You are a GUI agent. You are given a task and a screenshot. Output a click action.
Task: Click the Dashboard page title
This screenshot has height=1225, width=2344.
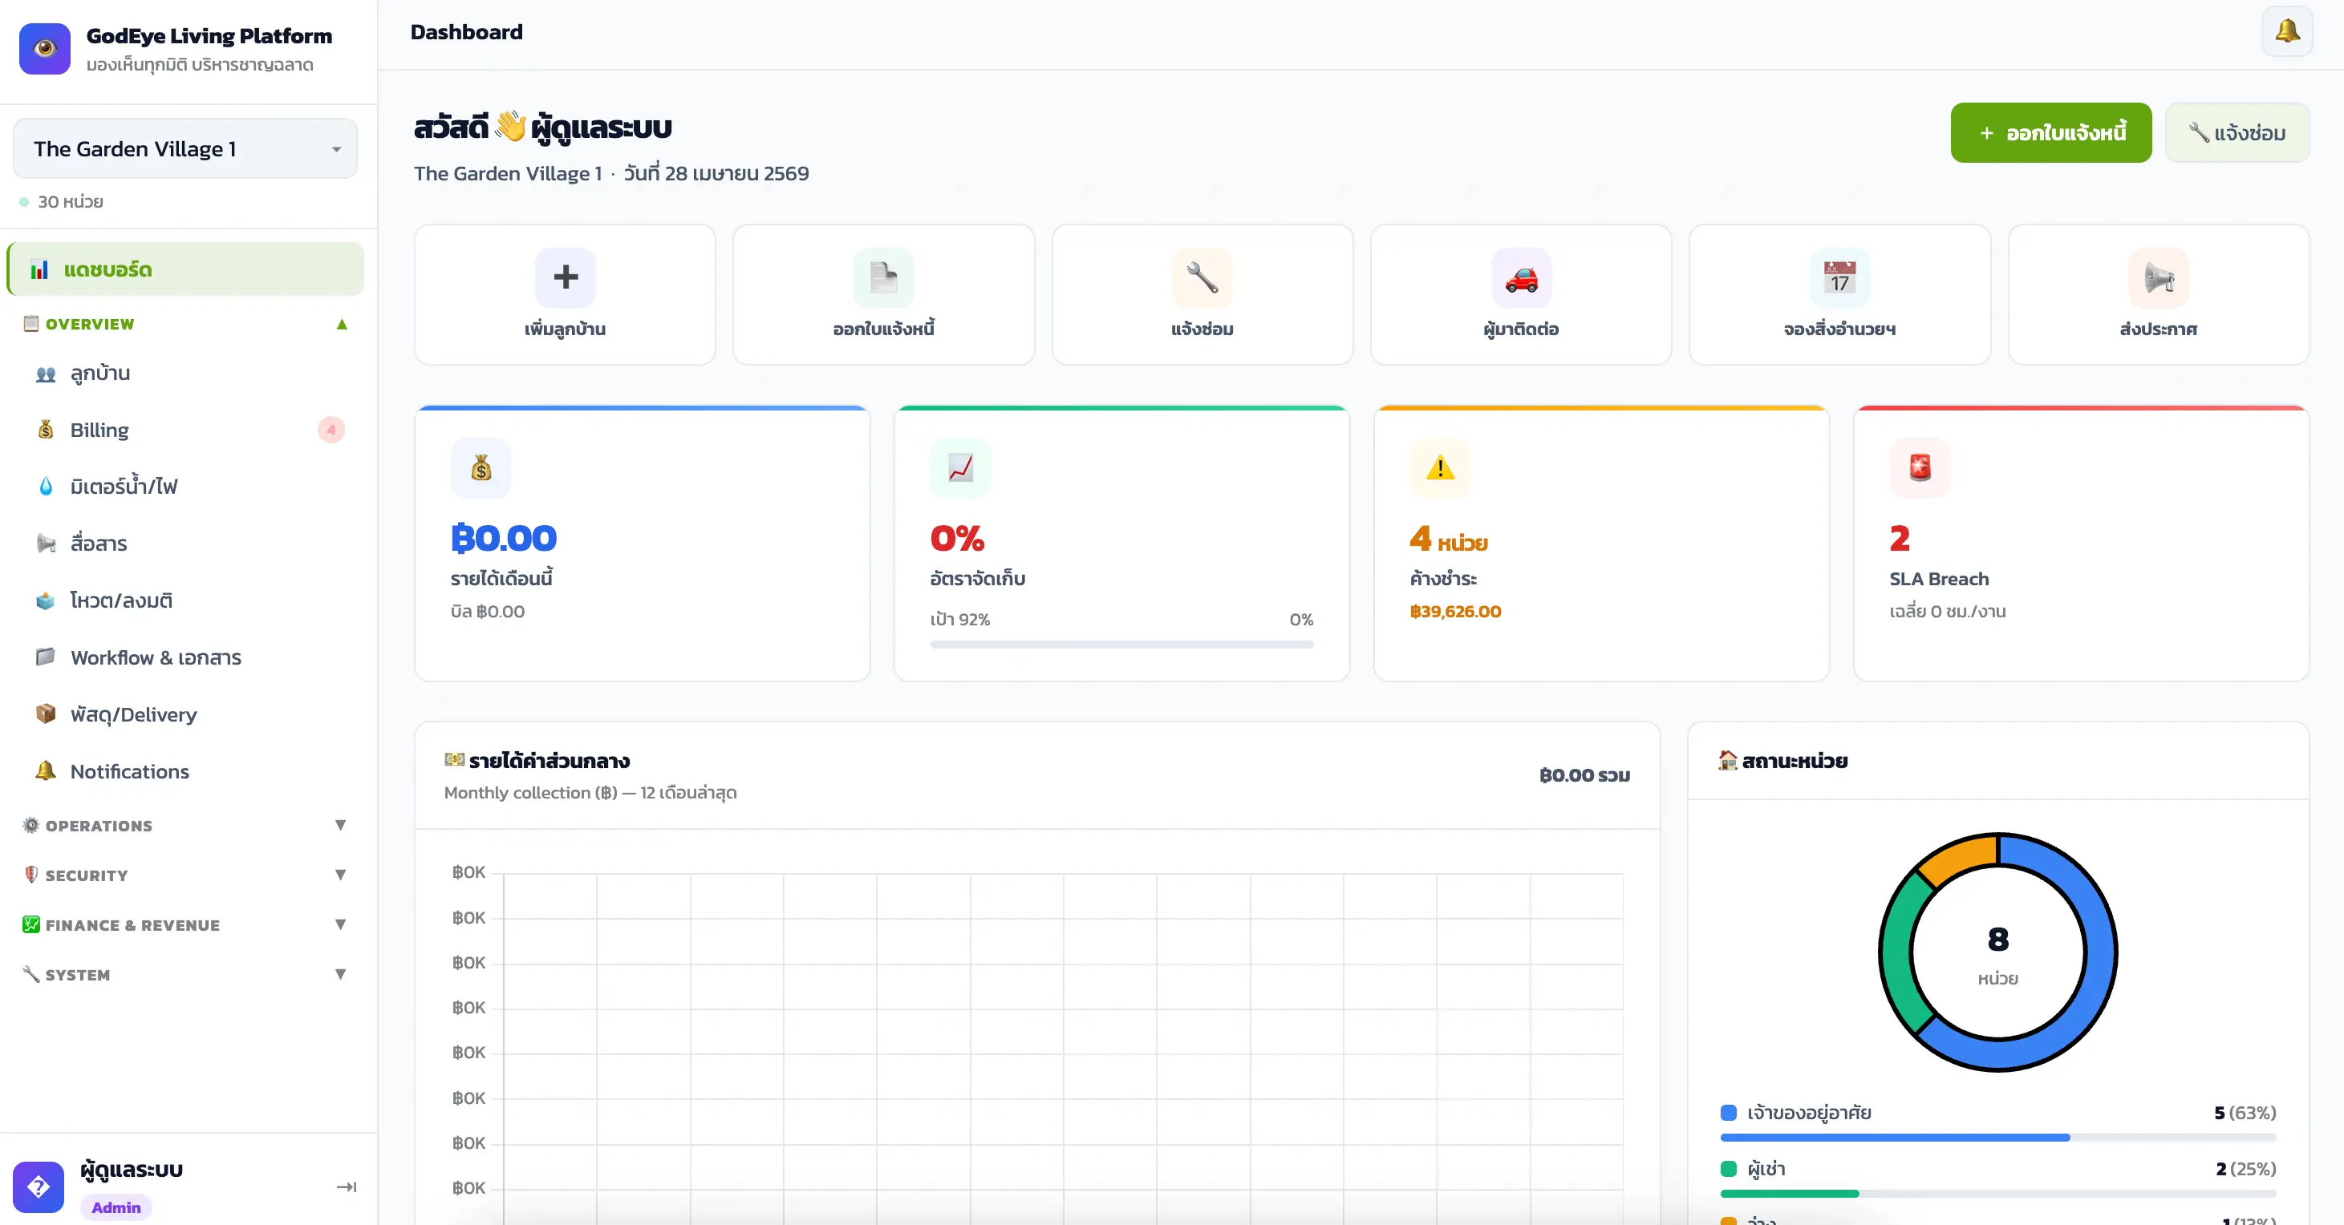466,32
